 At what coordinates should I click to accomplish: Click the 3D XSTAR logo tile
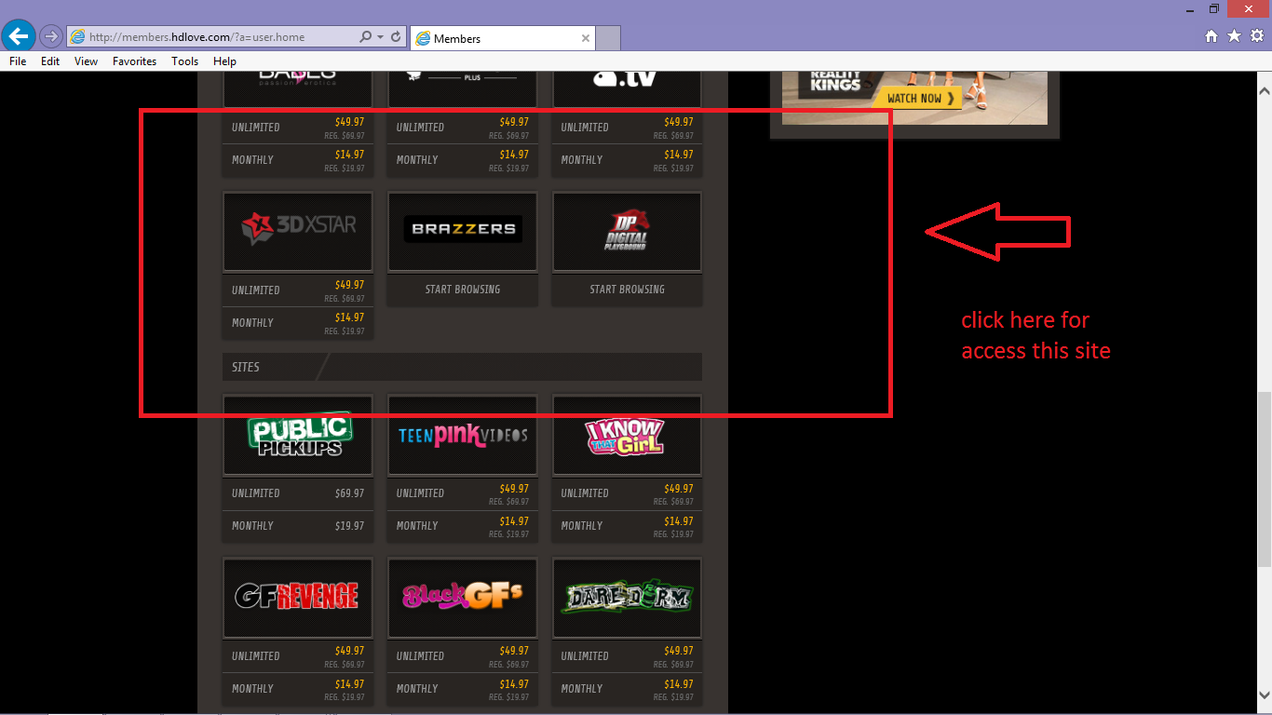point(298,232)
